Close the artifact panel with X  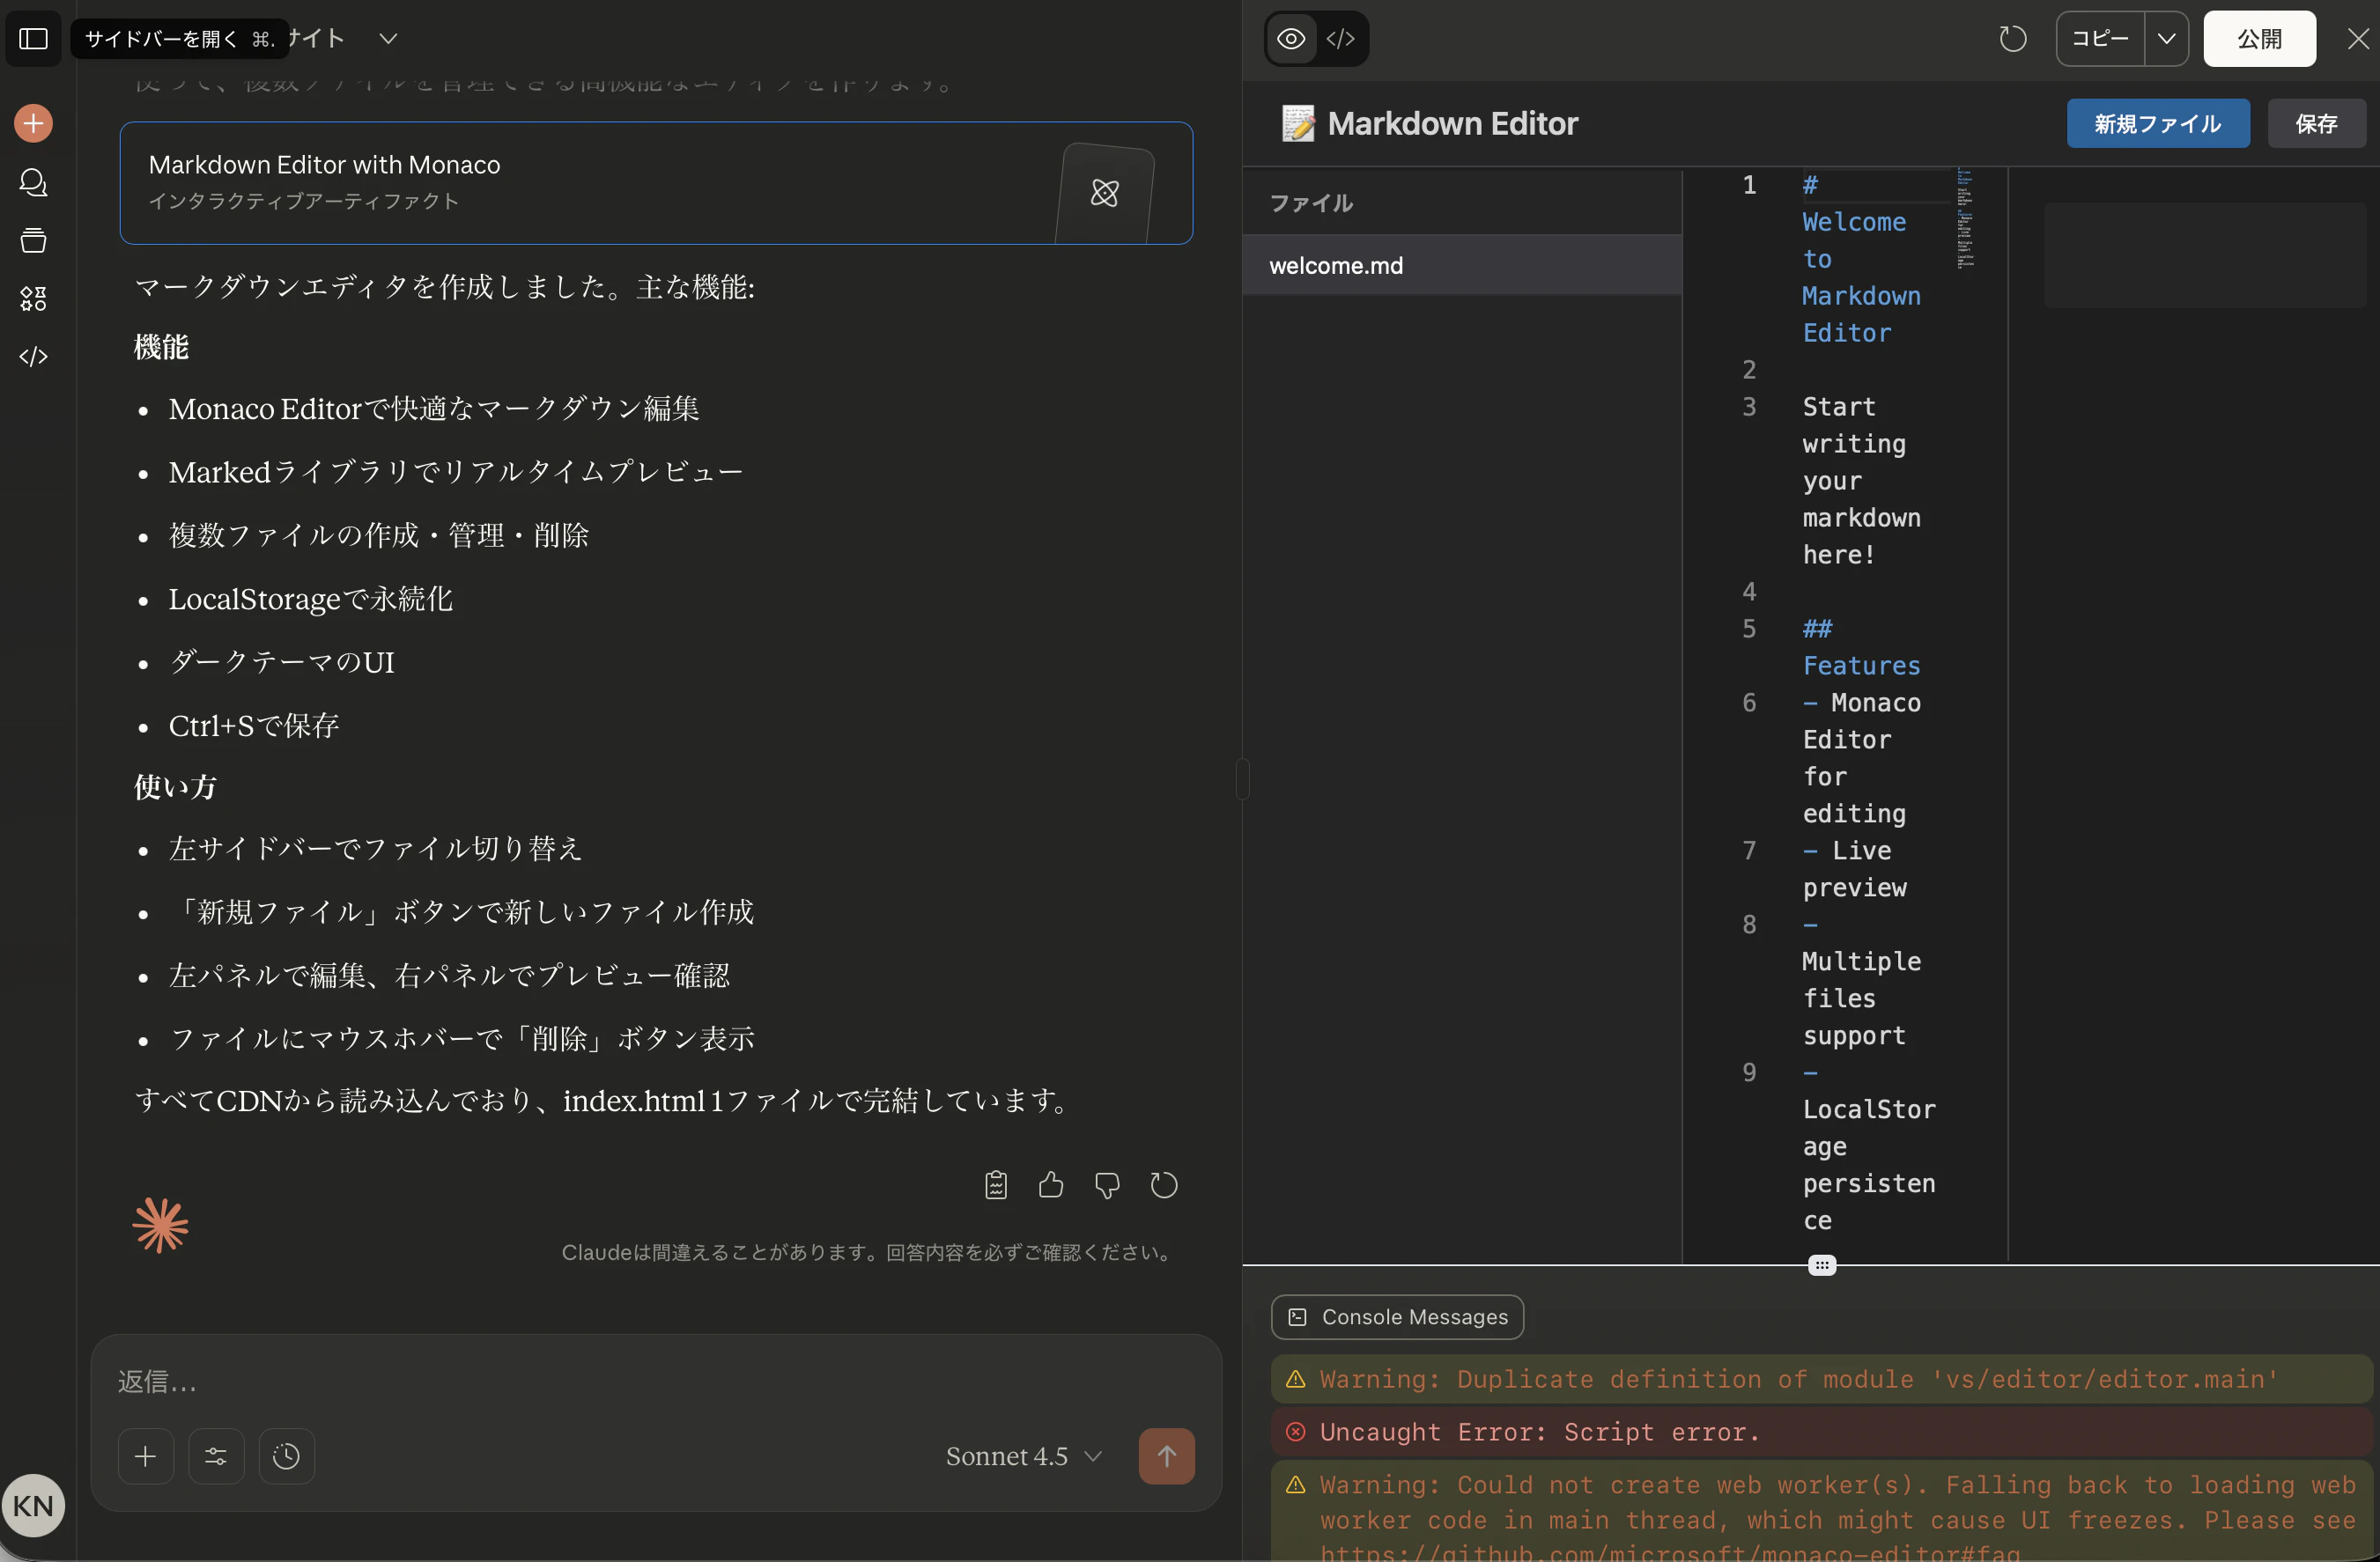point(2358,39)
